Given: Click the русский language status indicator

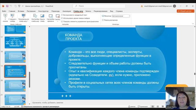Looking at the screenshot, I should point(17,107).
